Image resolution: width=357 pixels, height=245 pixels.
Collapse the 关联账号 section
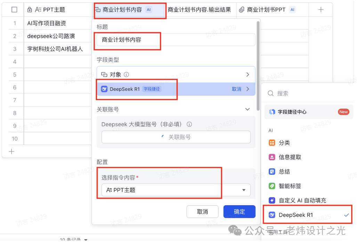[248, 109]
